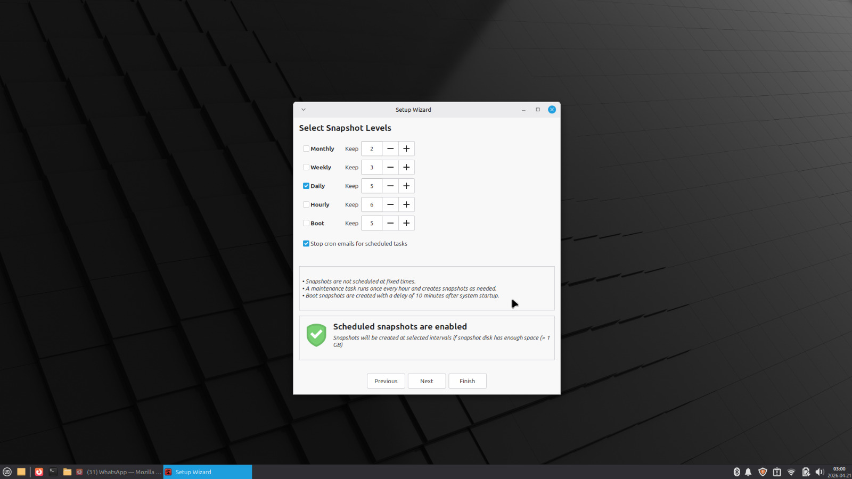Increase Weekly keep count with plus
This screenshot has width=852, height=479.
pyautogui.click(x=406, y=168)
